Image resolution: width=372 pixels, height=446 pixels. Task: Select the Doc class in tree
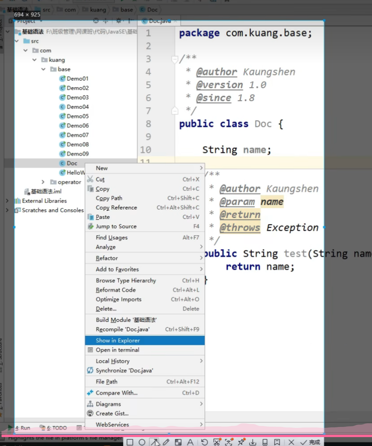coord(68,163)
